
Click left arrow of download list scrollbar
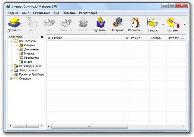click(48, 127)
